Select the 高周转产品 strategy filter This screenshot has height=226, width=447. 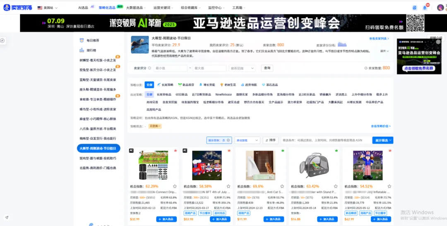coord(154,109)
